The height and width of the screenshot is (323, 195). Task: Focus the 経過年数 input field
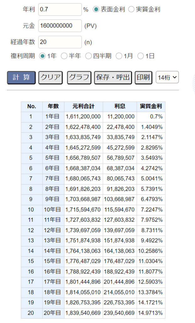click(x=60, y=42)
